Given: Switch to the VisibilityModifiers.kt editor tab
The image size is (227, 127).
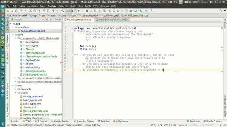Looking at the screenshot, I should (79, 20).
